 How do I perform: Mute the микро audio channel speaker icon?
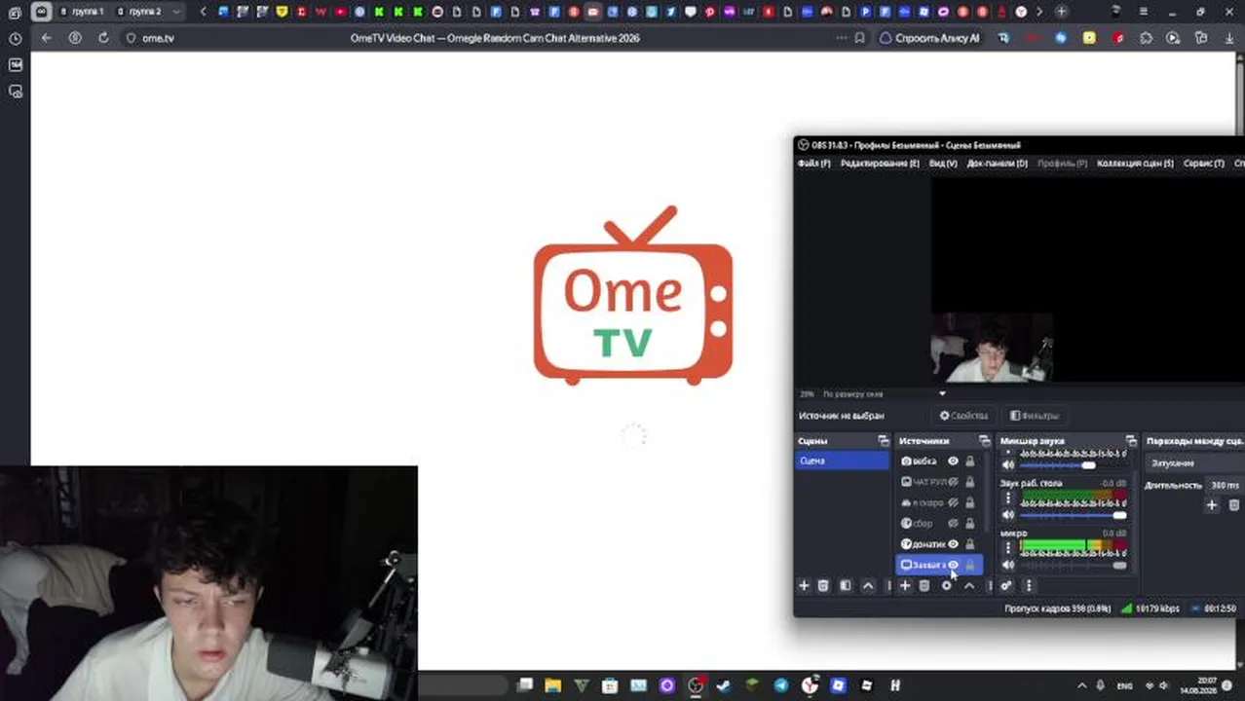click(x=1008, y=565)
